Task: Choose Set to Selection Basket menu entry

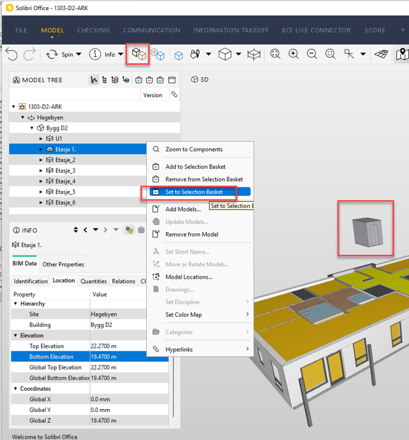Action: tap(200, 192)
